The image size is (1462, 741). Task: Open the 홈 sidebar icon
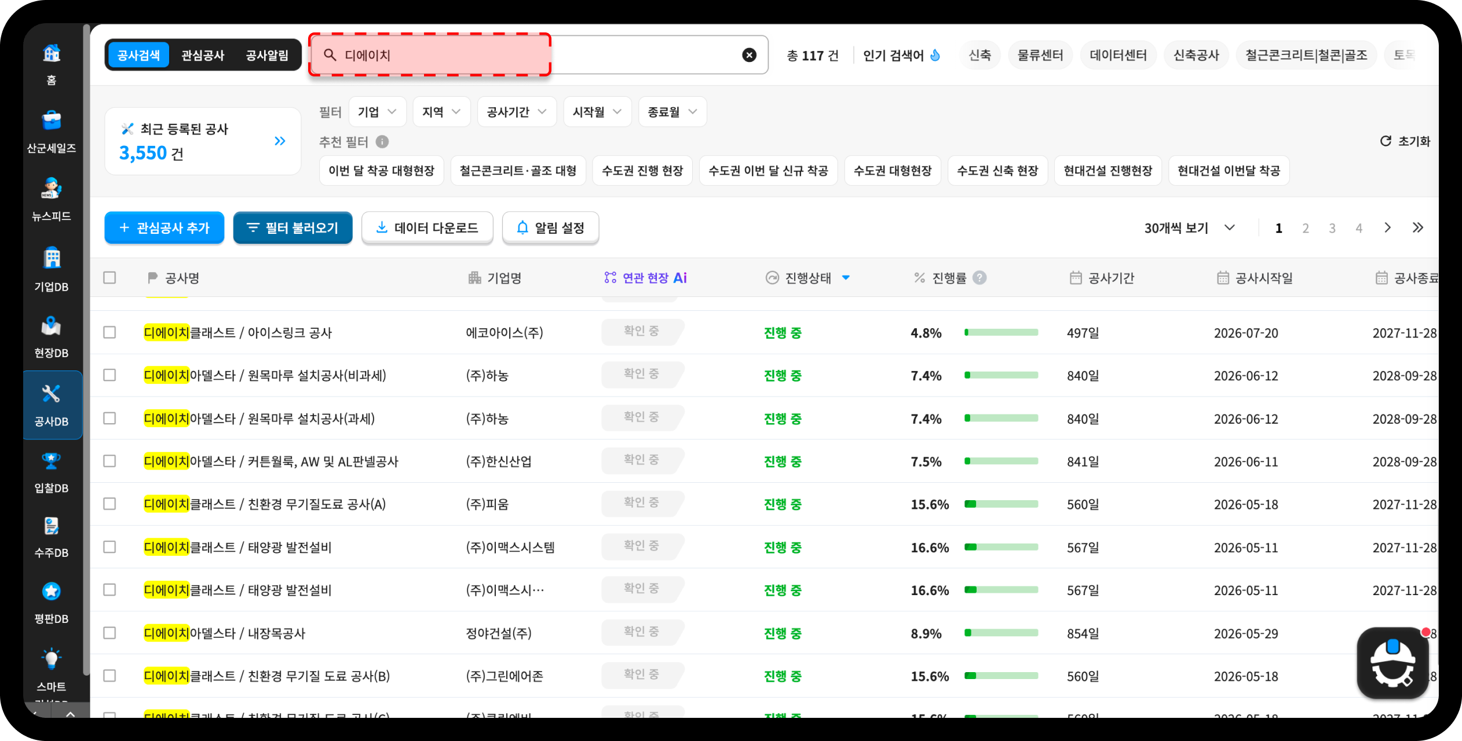tap(52, 64)
